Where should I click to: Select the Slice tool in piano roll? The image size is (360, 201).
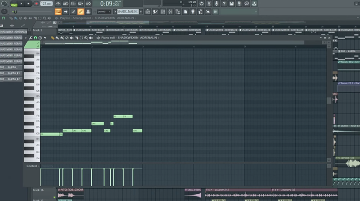(76, 38)
